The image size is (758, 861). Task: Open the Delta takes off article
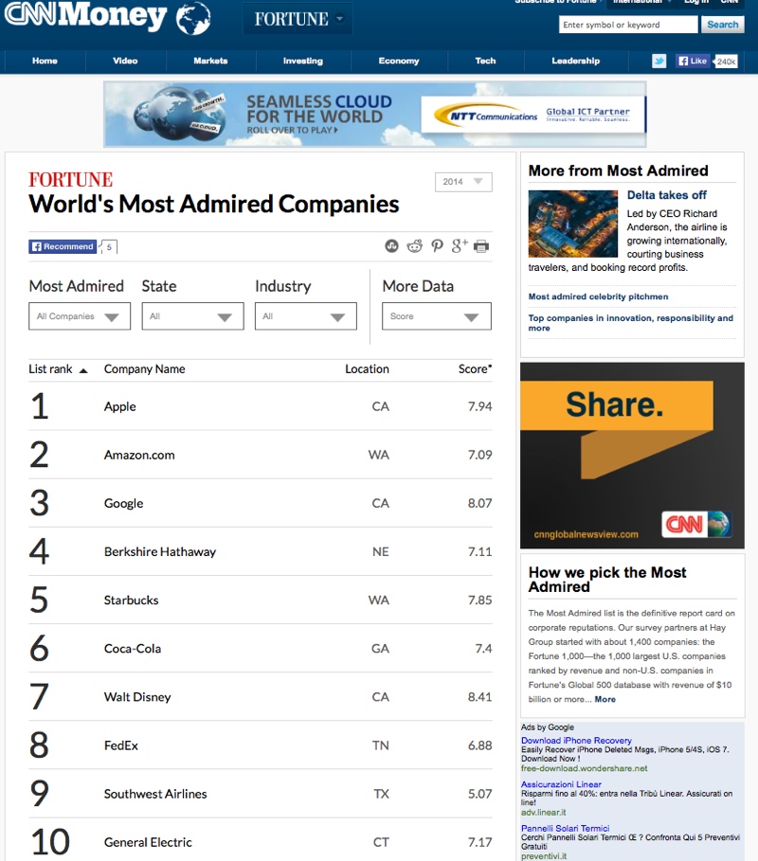click(667, 195)
